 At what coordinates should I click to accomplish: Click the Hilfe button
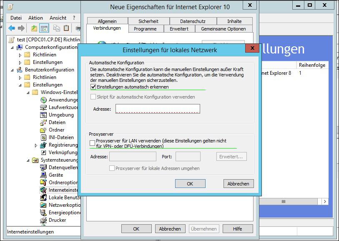pos(238,228)
